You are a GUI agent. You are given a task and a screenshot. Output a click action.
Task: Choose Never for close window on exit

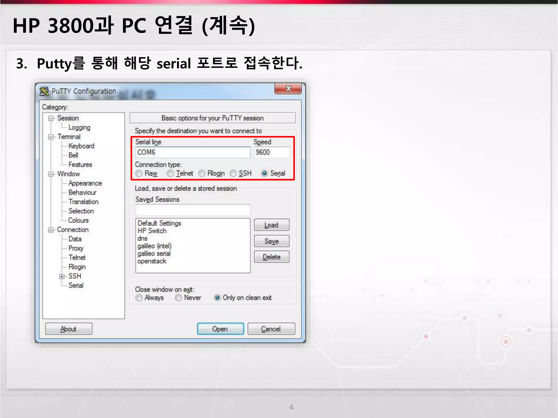(x=178, y=298)
